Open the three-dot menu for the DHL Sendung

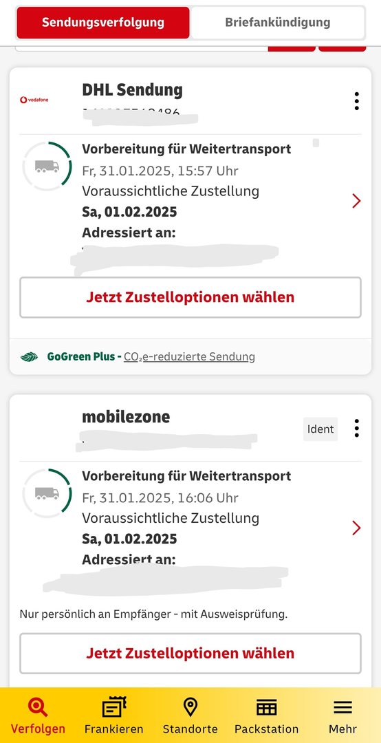click(x=356, y=101)
